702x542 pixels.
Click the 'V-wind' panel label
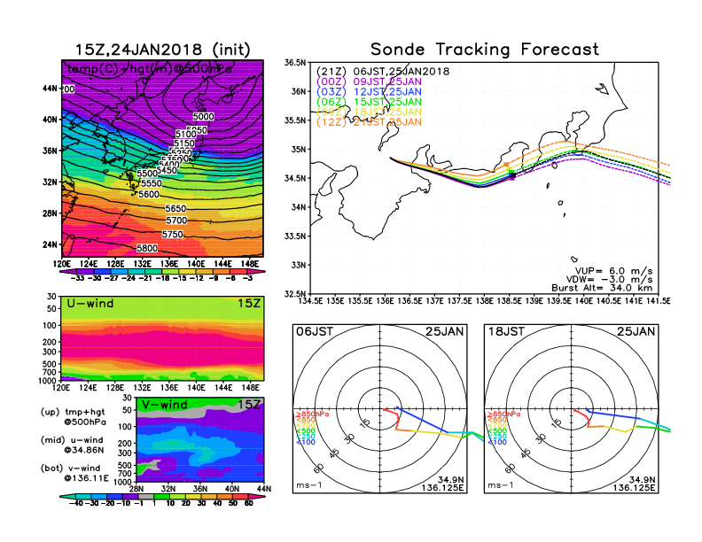tap(164, 405)
